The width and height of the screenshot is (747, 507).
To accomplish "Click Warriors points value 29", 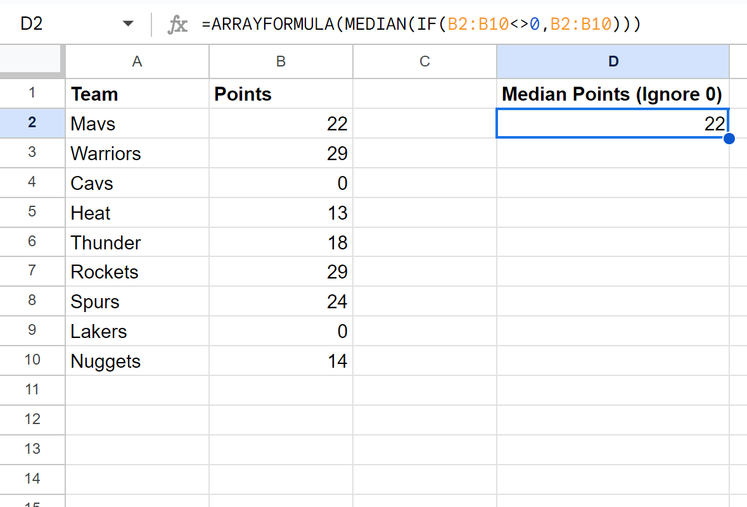I will point(281,153).
